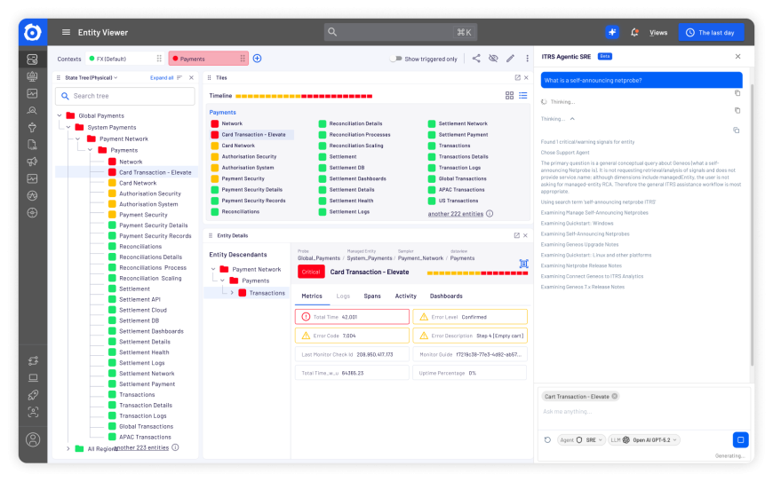773x482 pixels.
Task: Click the Expand all link
Action: (x=162, y=78)
